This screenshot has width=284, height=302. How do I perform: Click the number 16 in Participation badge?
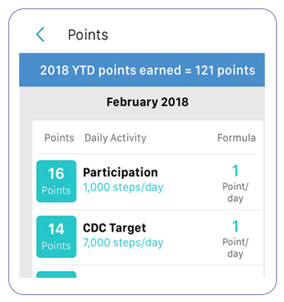56,173
